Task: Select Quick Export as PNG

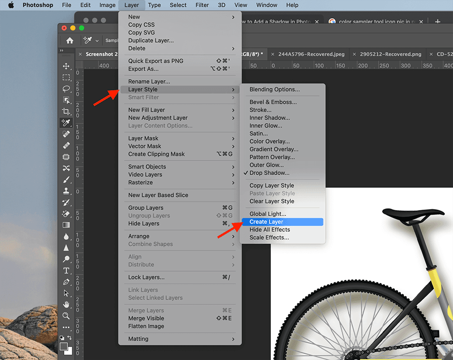Action: (x=180, y=61)
